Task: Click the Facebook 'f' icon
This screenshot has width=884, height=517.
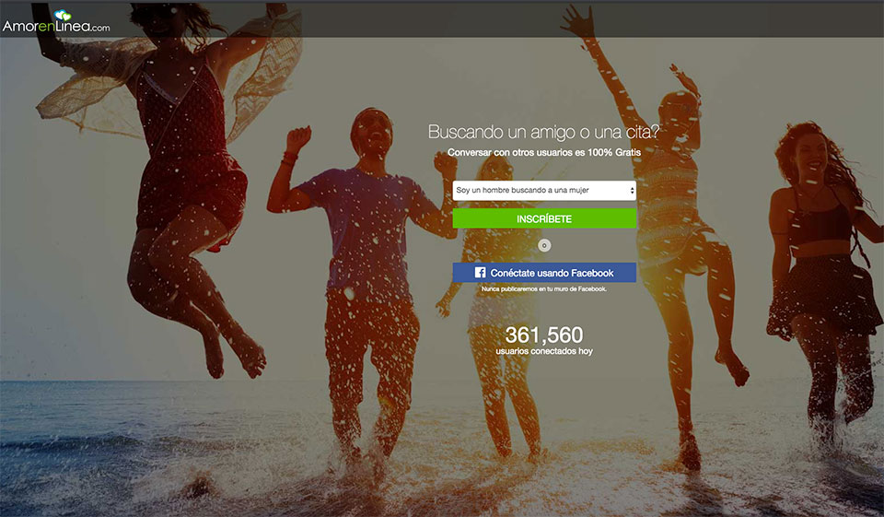Action: tap(480, 273)
